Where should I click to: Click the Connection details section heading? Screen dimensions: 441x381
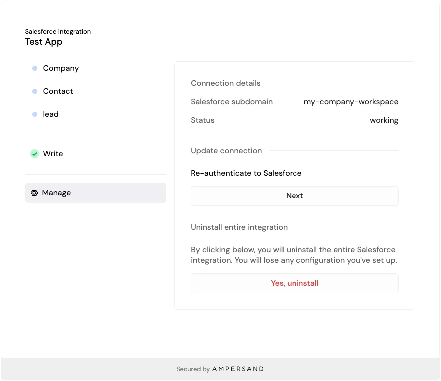226,83
